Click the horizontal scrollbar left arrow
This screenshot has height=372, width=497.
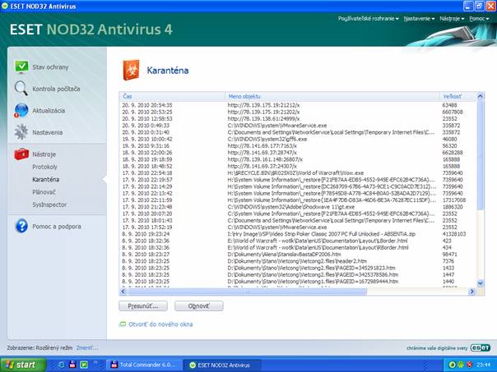(123, 292)
